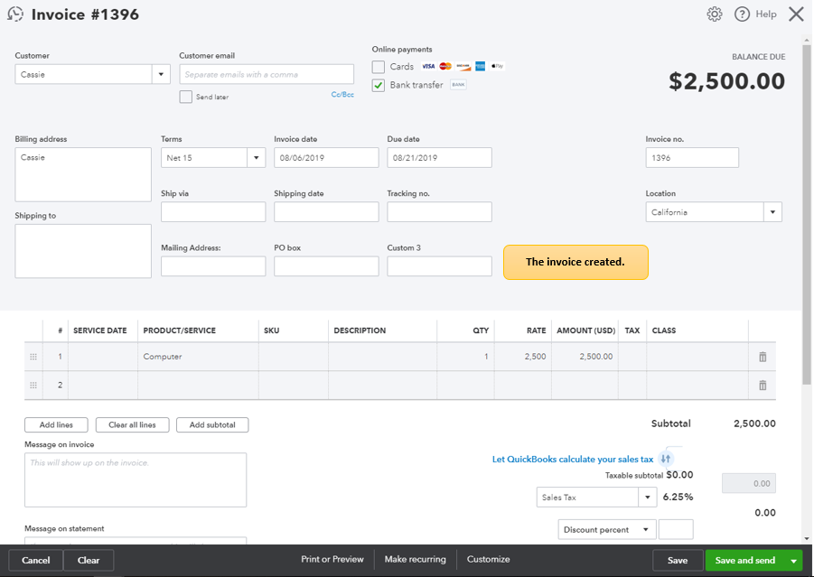
Task: Click the Apple Pay logo
Action: 497,67
